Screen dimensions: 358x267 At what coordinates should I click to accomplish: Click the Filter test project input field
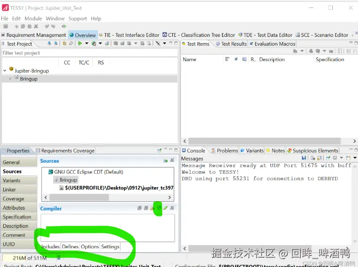[90, 53]
